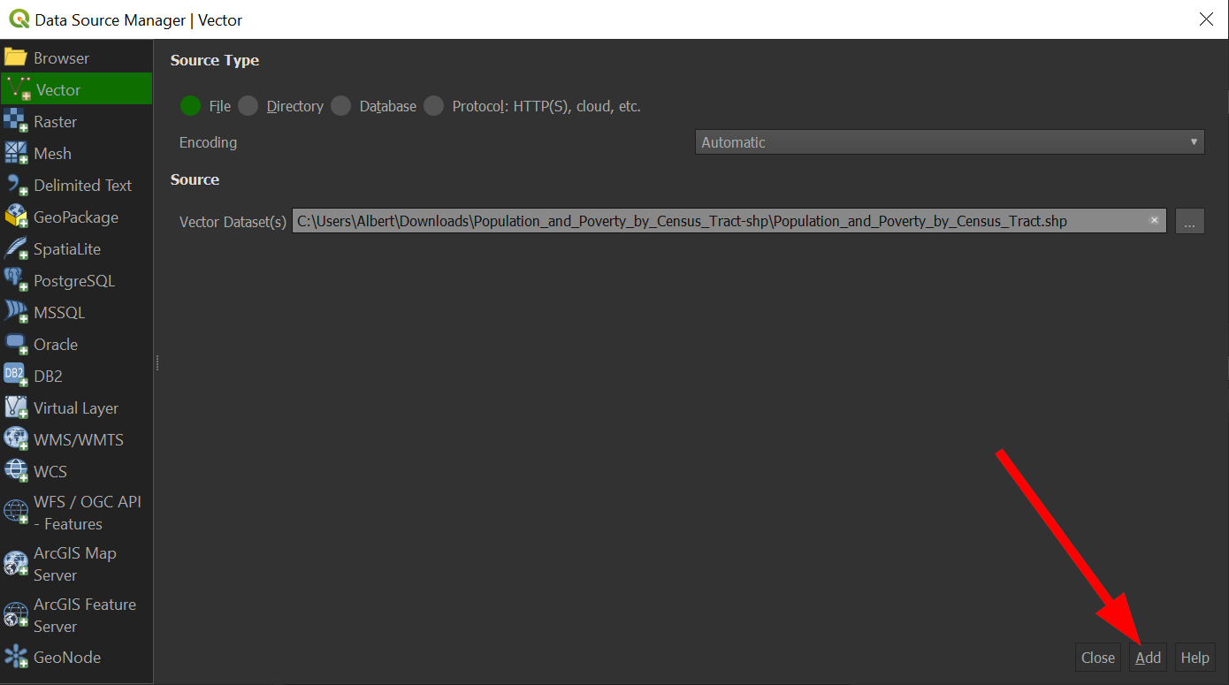Switch to the Raster tab label

pos(55,122)
